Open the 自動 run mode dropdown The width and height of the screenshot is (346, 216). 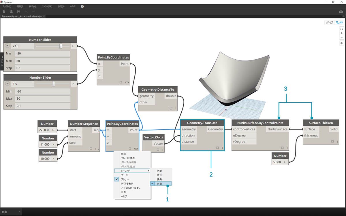(11, 212)
